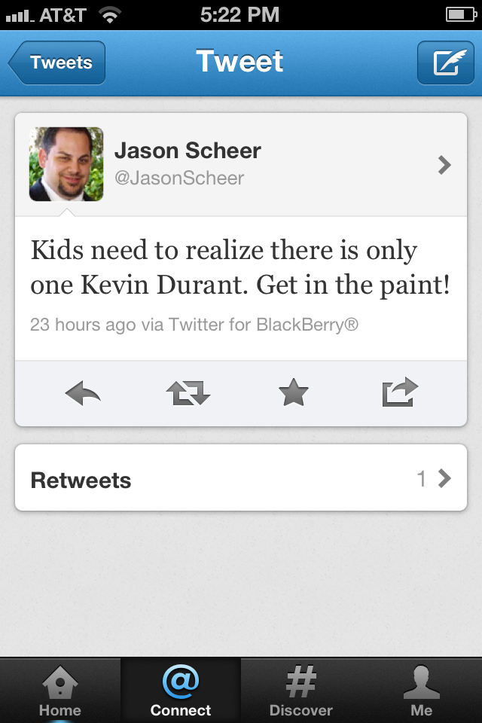Tap the Wi-Fi icon in status bar

point(110,16)
